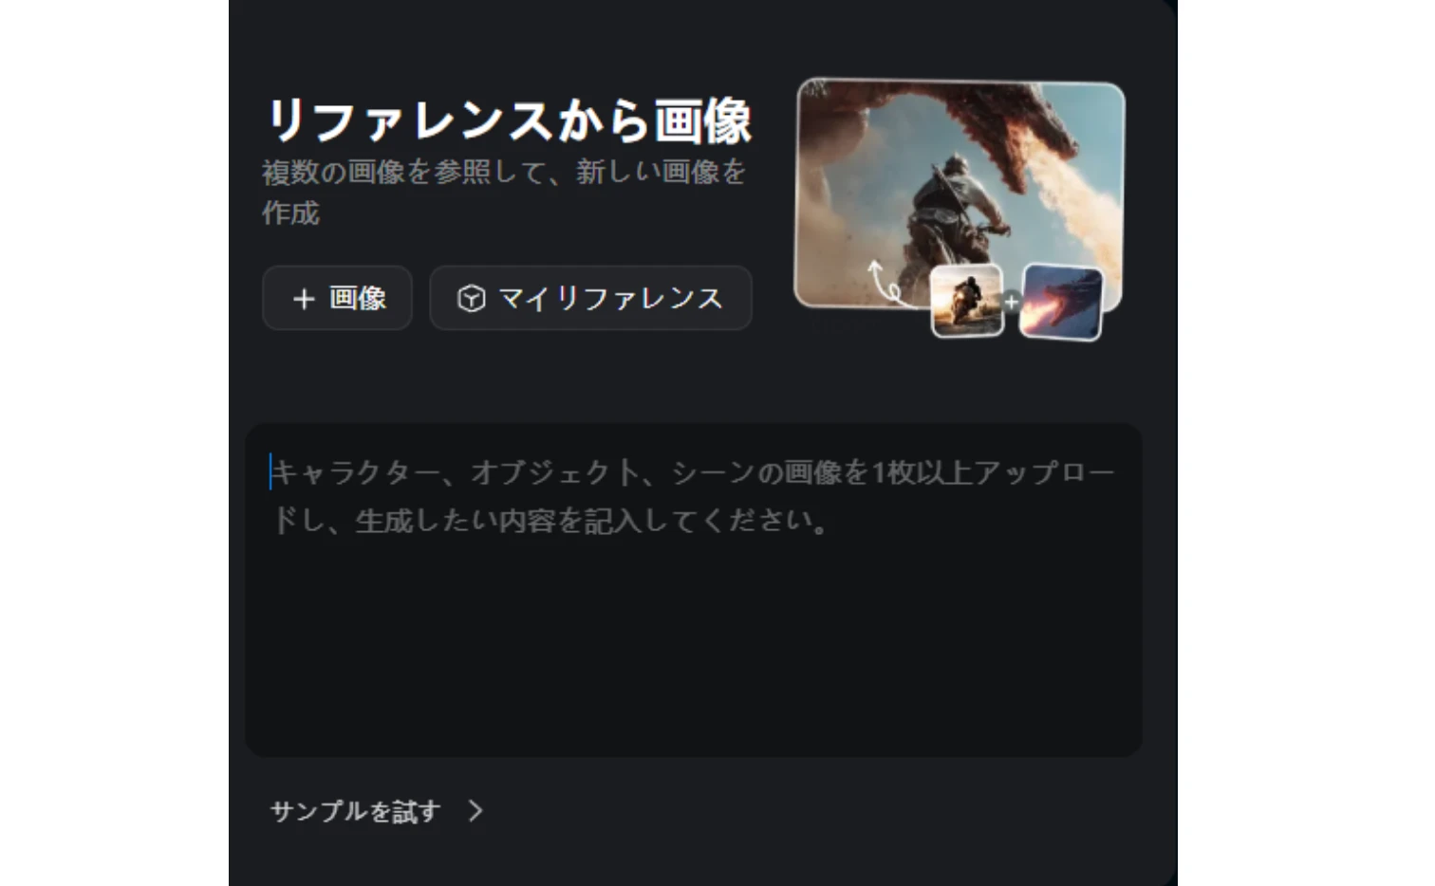This screenshot has height=886, width=1435.
Task: Click the text cursor at the start of the prompt box
Action: [x=270, y=471]
